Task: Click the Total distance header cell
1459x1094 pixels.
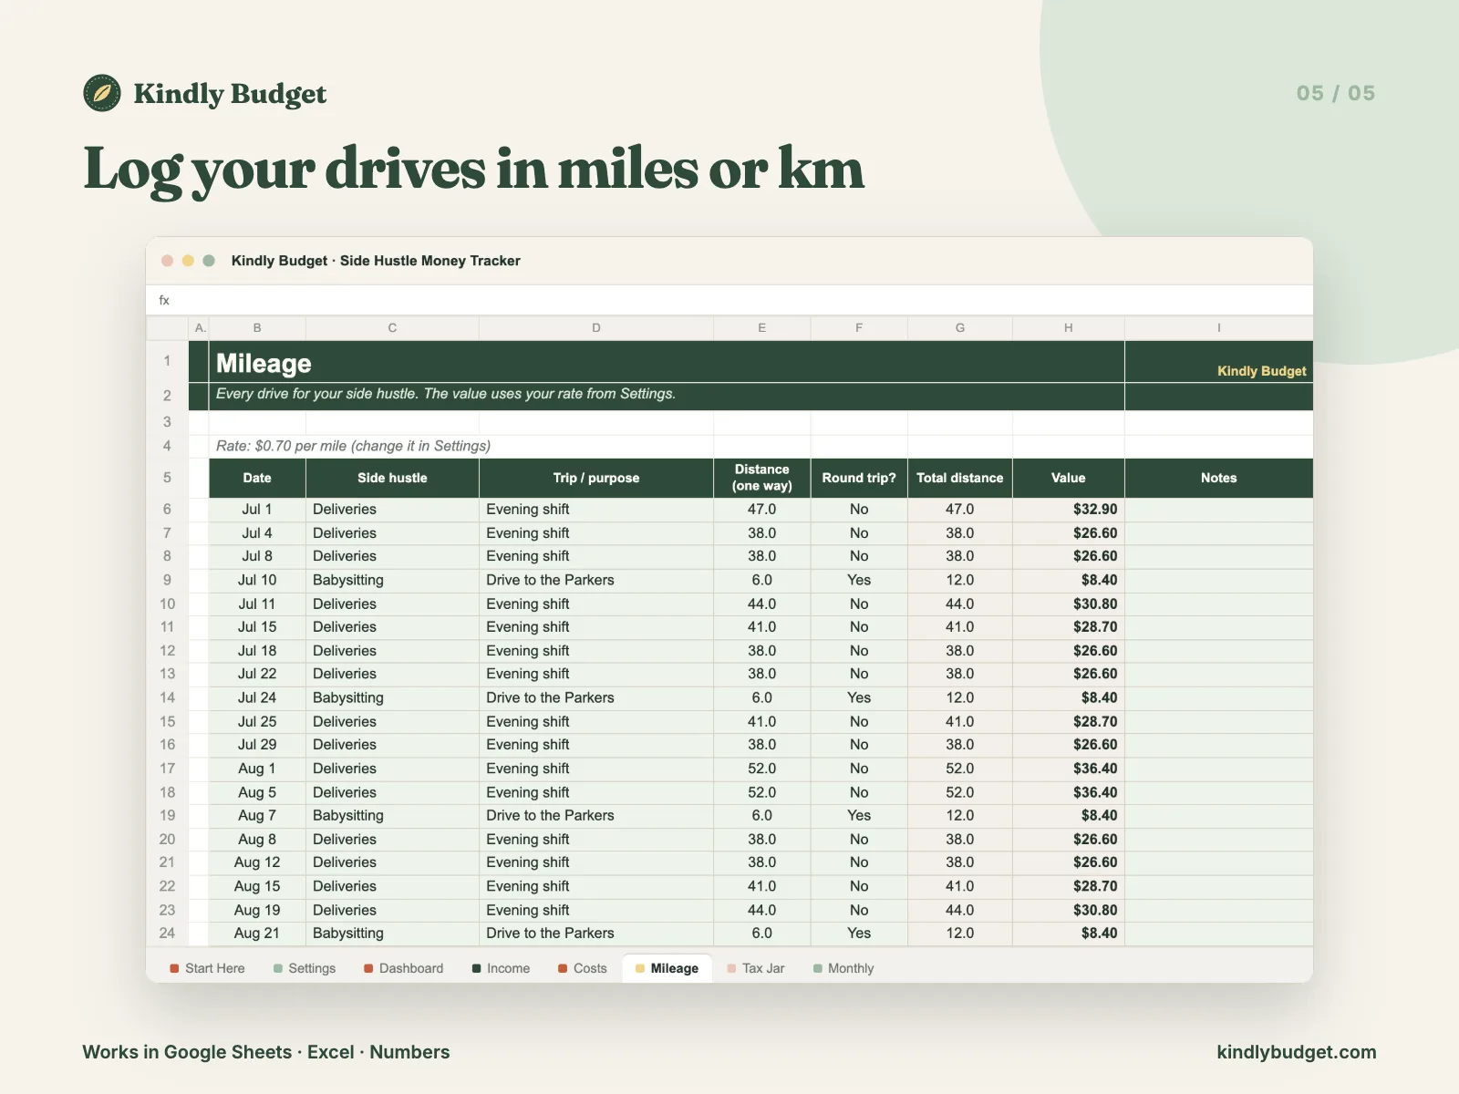Action: tap(959, 478)
